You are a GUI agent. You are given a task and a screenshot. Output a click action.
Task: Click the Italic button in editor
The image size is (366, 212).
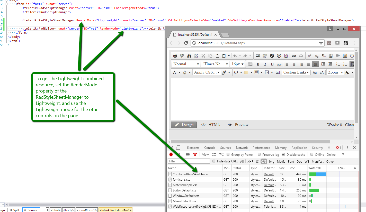[x=265, y=64]
